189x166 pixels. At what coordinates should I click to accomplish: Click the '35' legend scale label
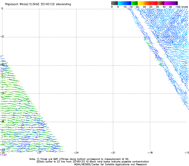point(157,7)
